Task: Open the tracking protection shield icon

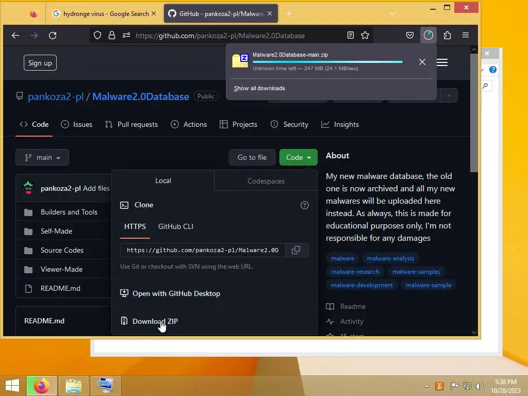Action: [x=97, y=36]
